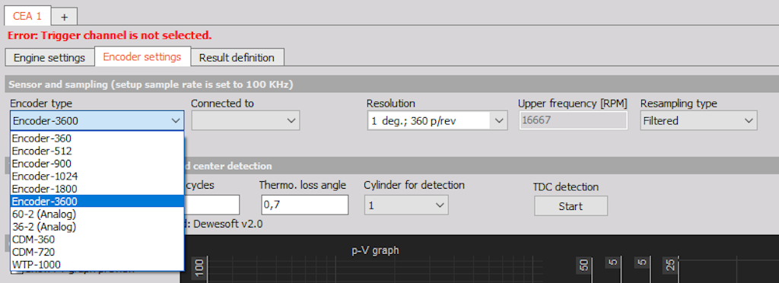Select Encoder-1800 option
The height and width of the screenshot is (283, 779).
pyautogui.click(x=97, y=189)
